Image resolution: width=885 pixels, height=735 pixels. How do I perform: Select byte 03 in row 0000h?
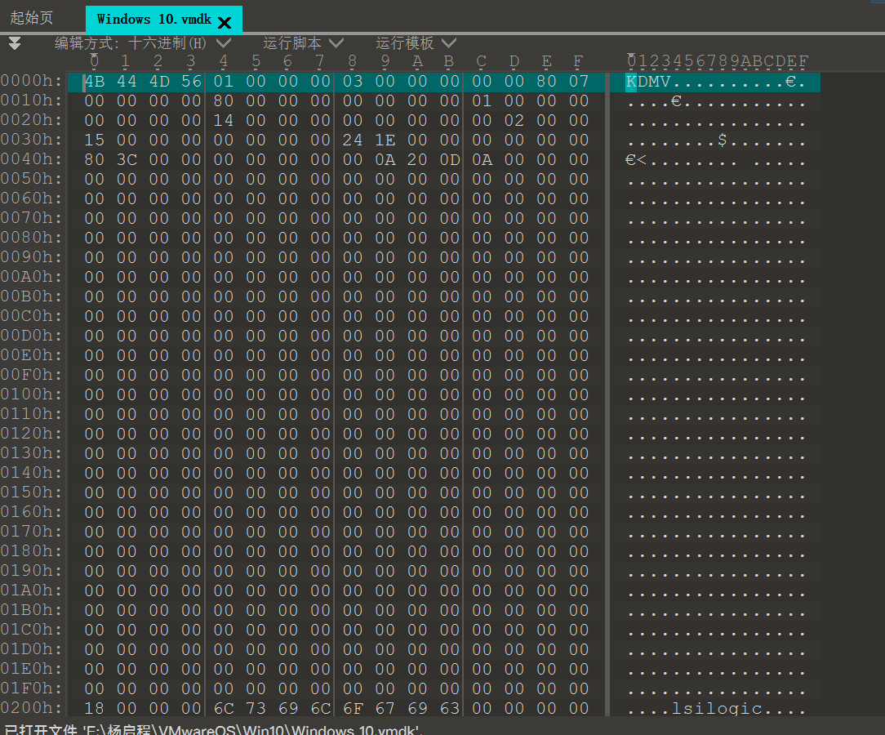pyautogui.click(x=353, y=82)
